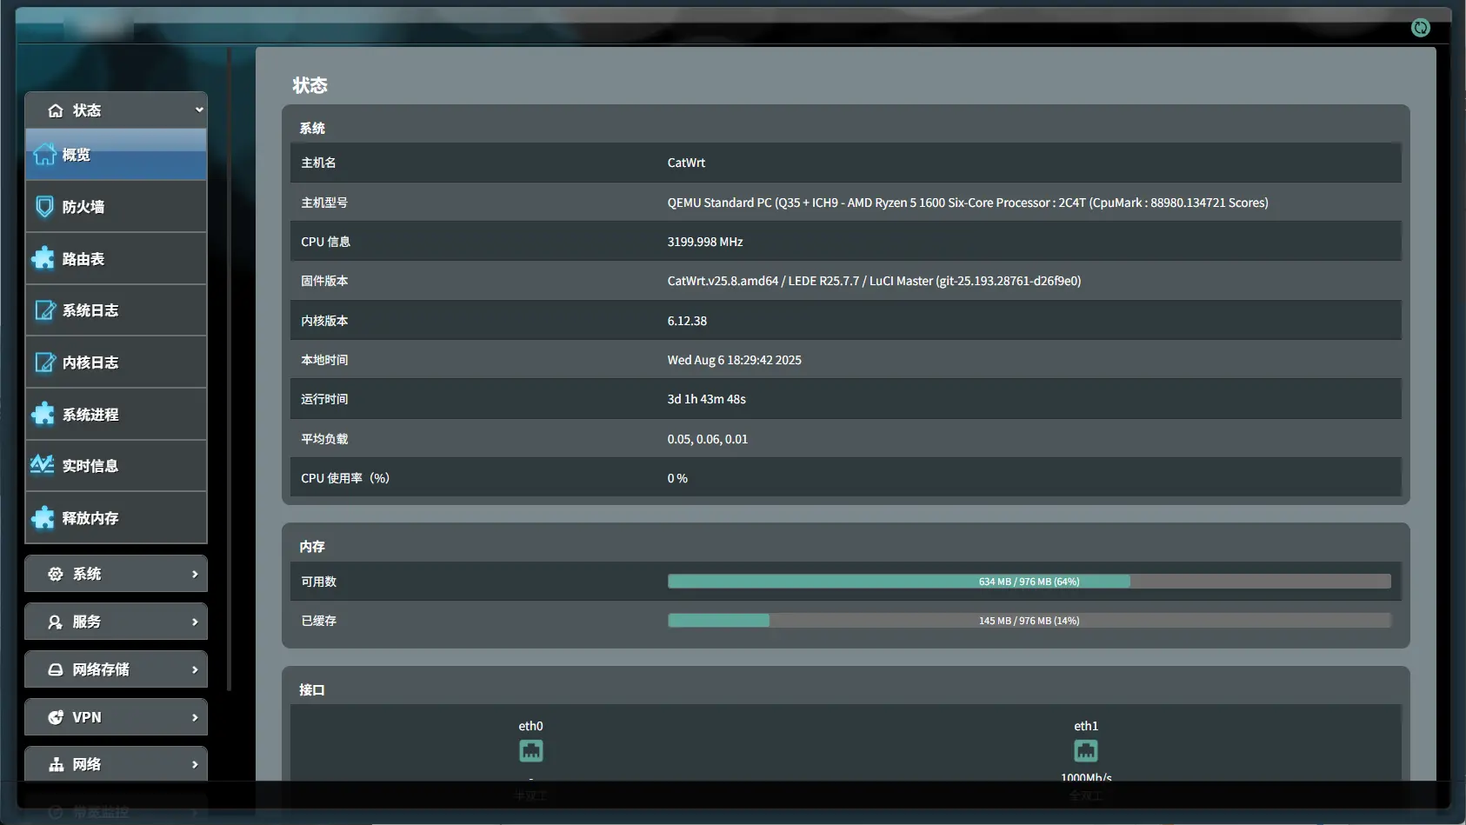Click the CatWrt hostname value
The width and height of the screenshot is (1466, 825).
686,163
